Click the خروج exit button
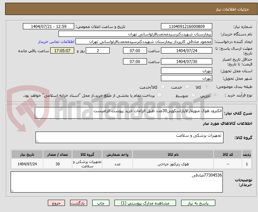Viewport: 258px width, 212px height. coord(56,203)
